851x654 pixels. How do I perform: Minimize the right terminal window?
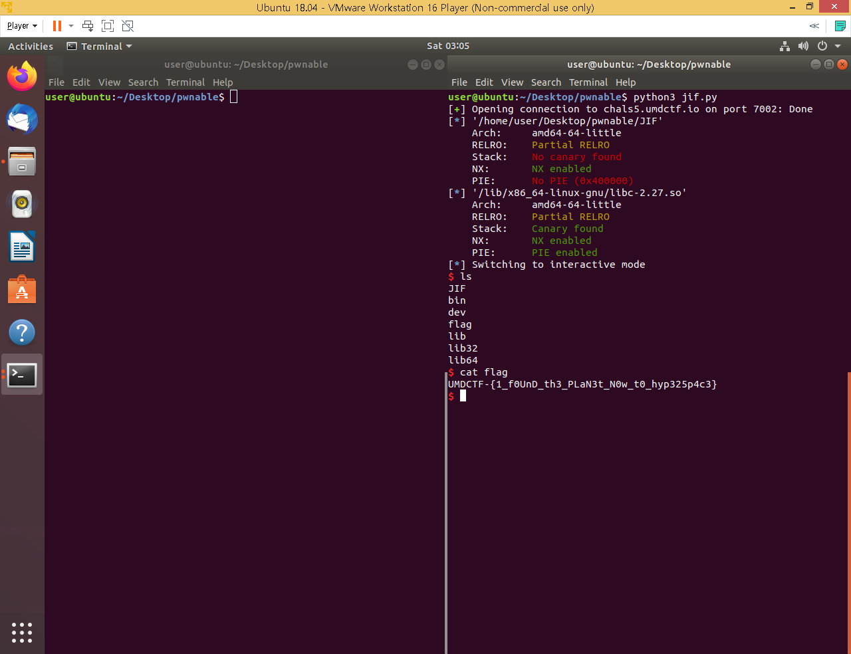pos(816,64)
